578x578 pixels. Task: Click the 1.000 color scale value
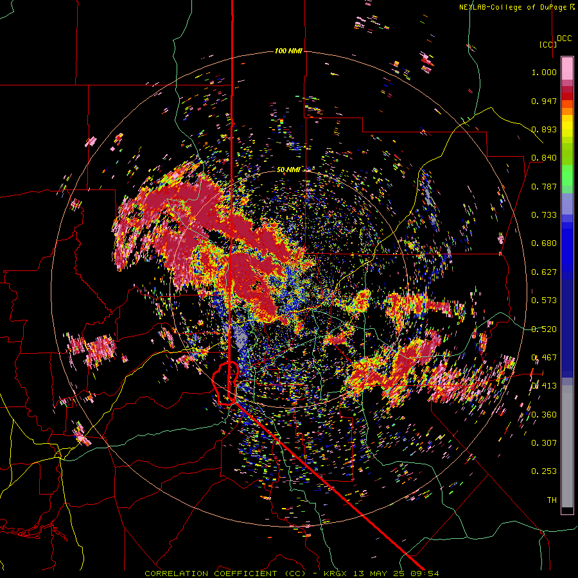point(544,72)
